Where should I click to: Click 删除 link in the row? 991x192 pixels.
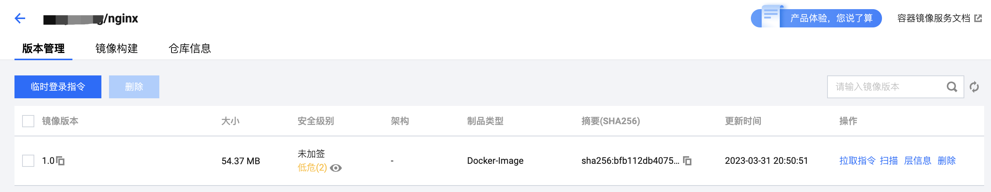coord(946,161)
